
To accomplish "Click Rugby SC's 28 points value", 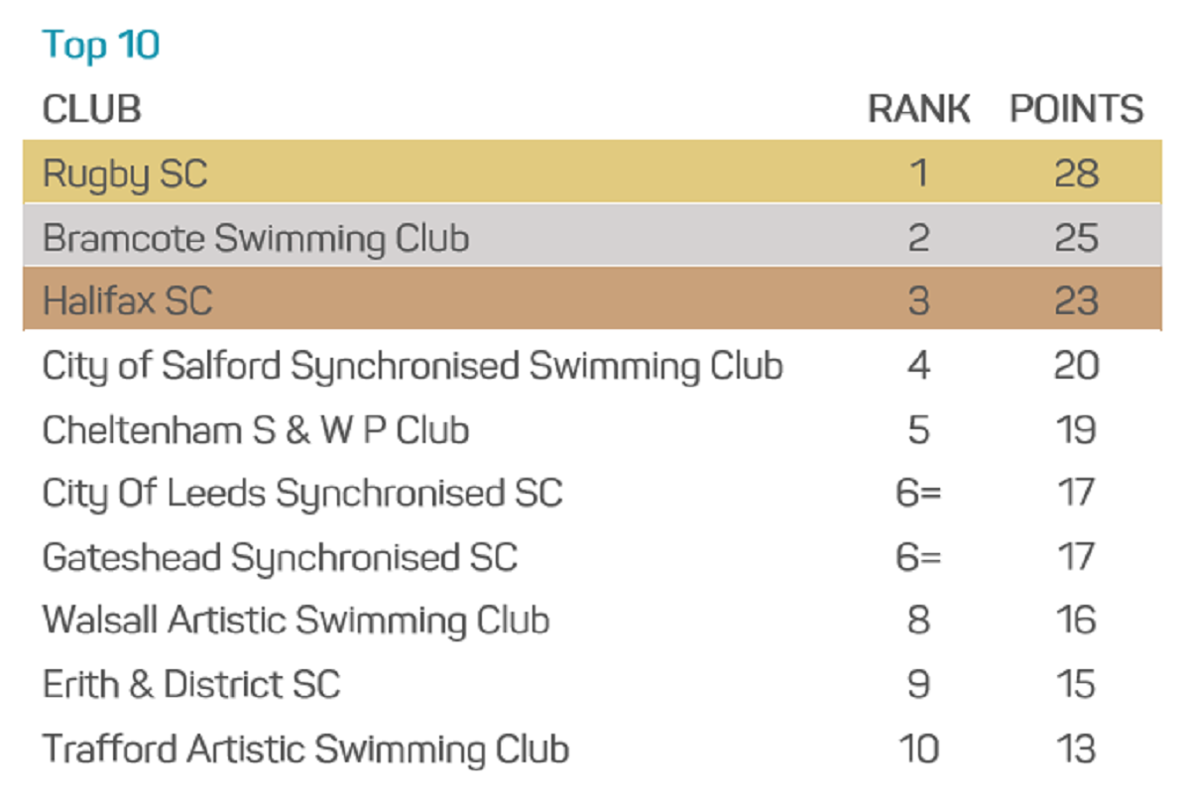I will [x=1077, y=174].
